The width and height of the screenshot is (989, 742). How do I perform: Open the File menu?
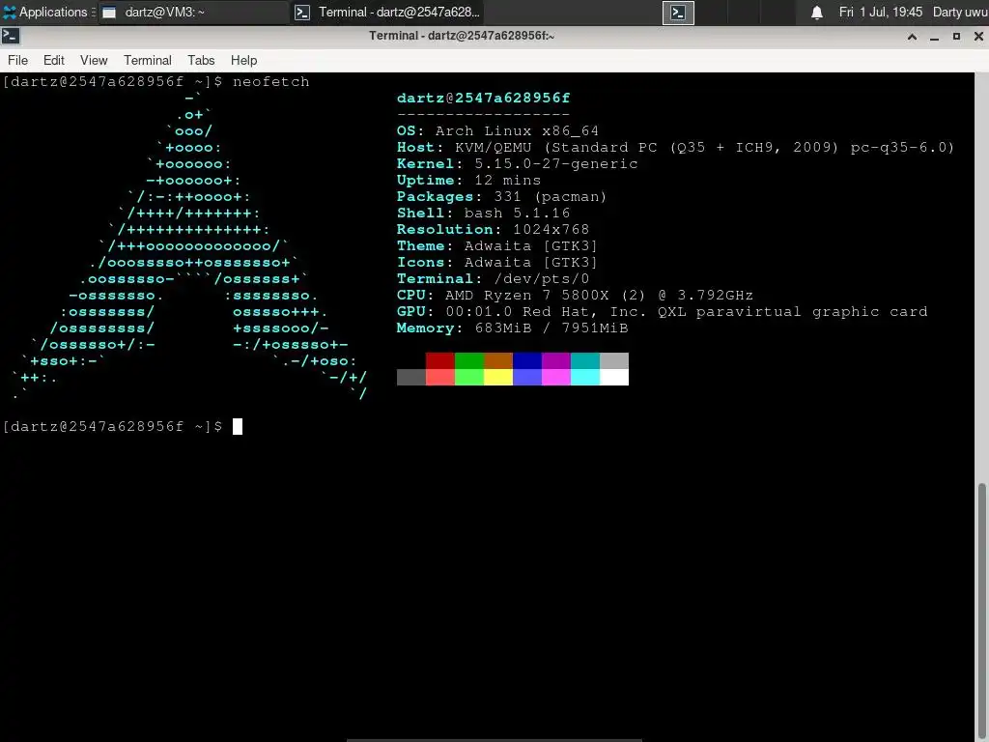pos(17,60)
